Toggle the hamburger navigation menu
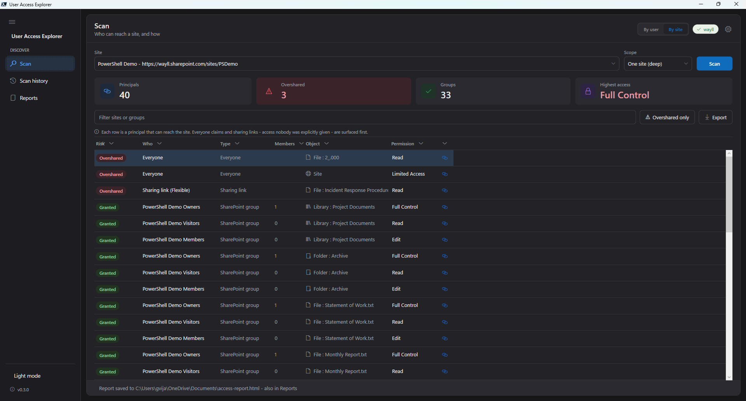746x401 pixels. pos(12,22)
